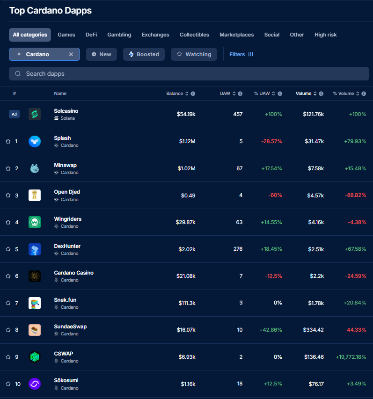Toggle CSWAP watchlist star
The height and width of the screenshot is (399, 373).
8,357
